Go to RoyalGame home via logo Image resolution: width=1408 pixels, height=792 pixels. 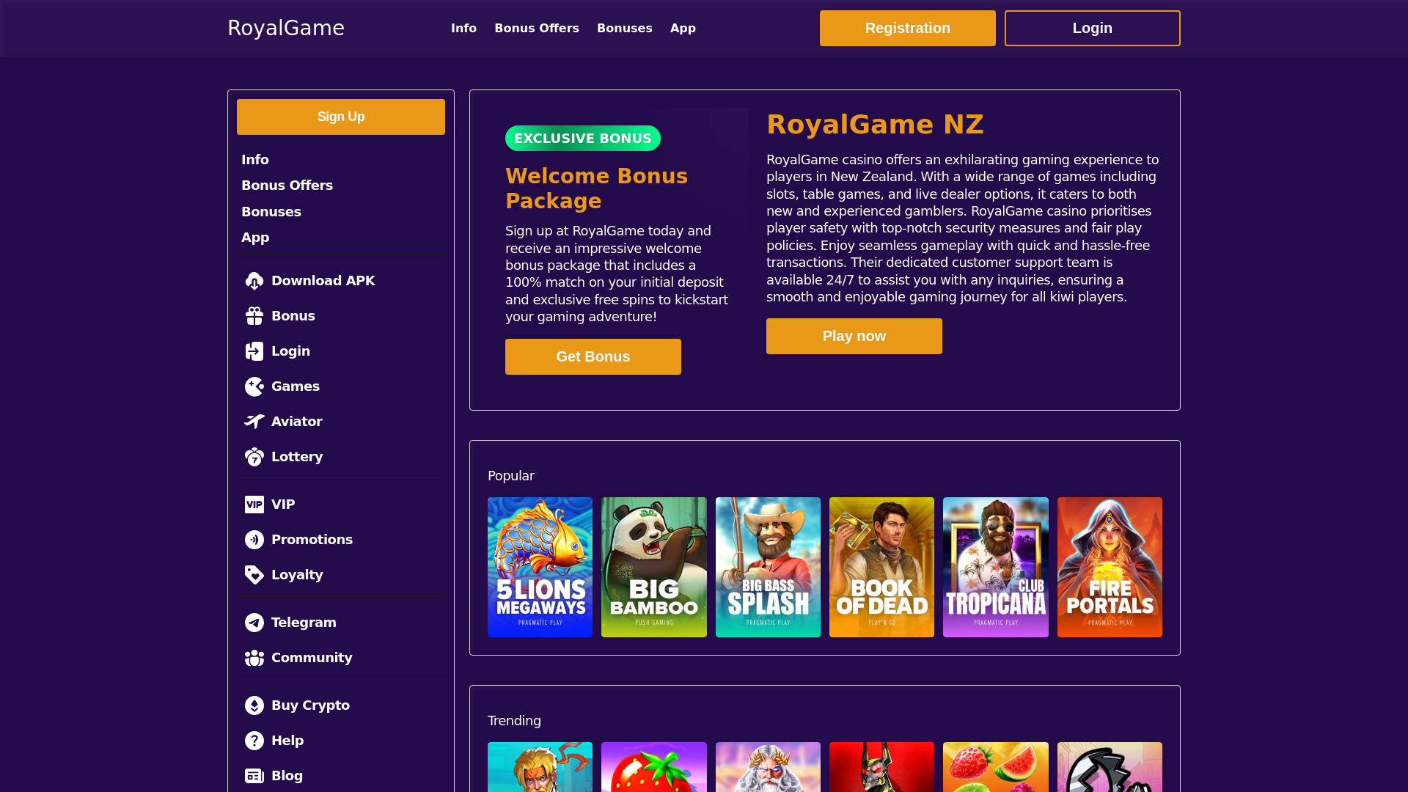[x=286, y=28]
